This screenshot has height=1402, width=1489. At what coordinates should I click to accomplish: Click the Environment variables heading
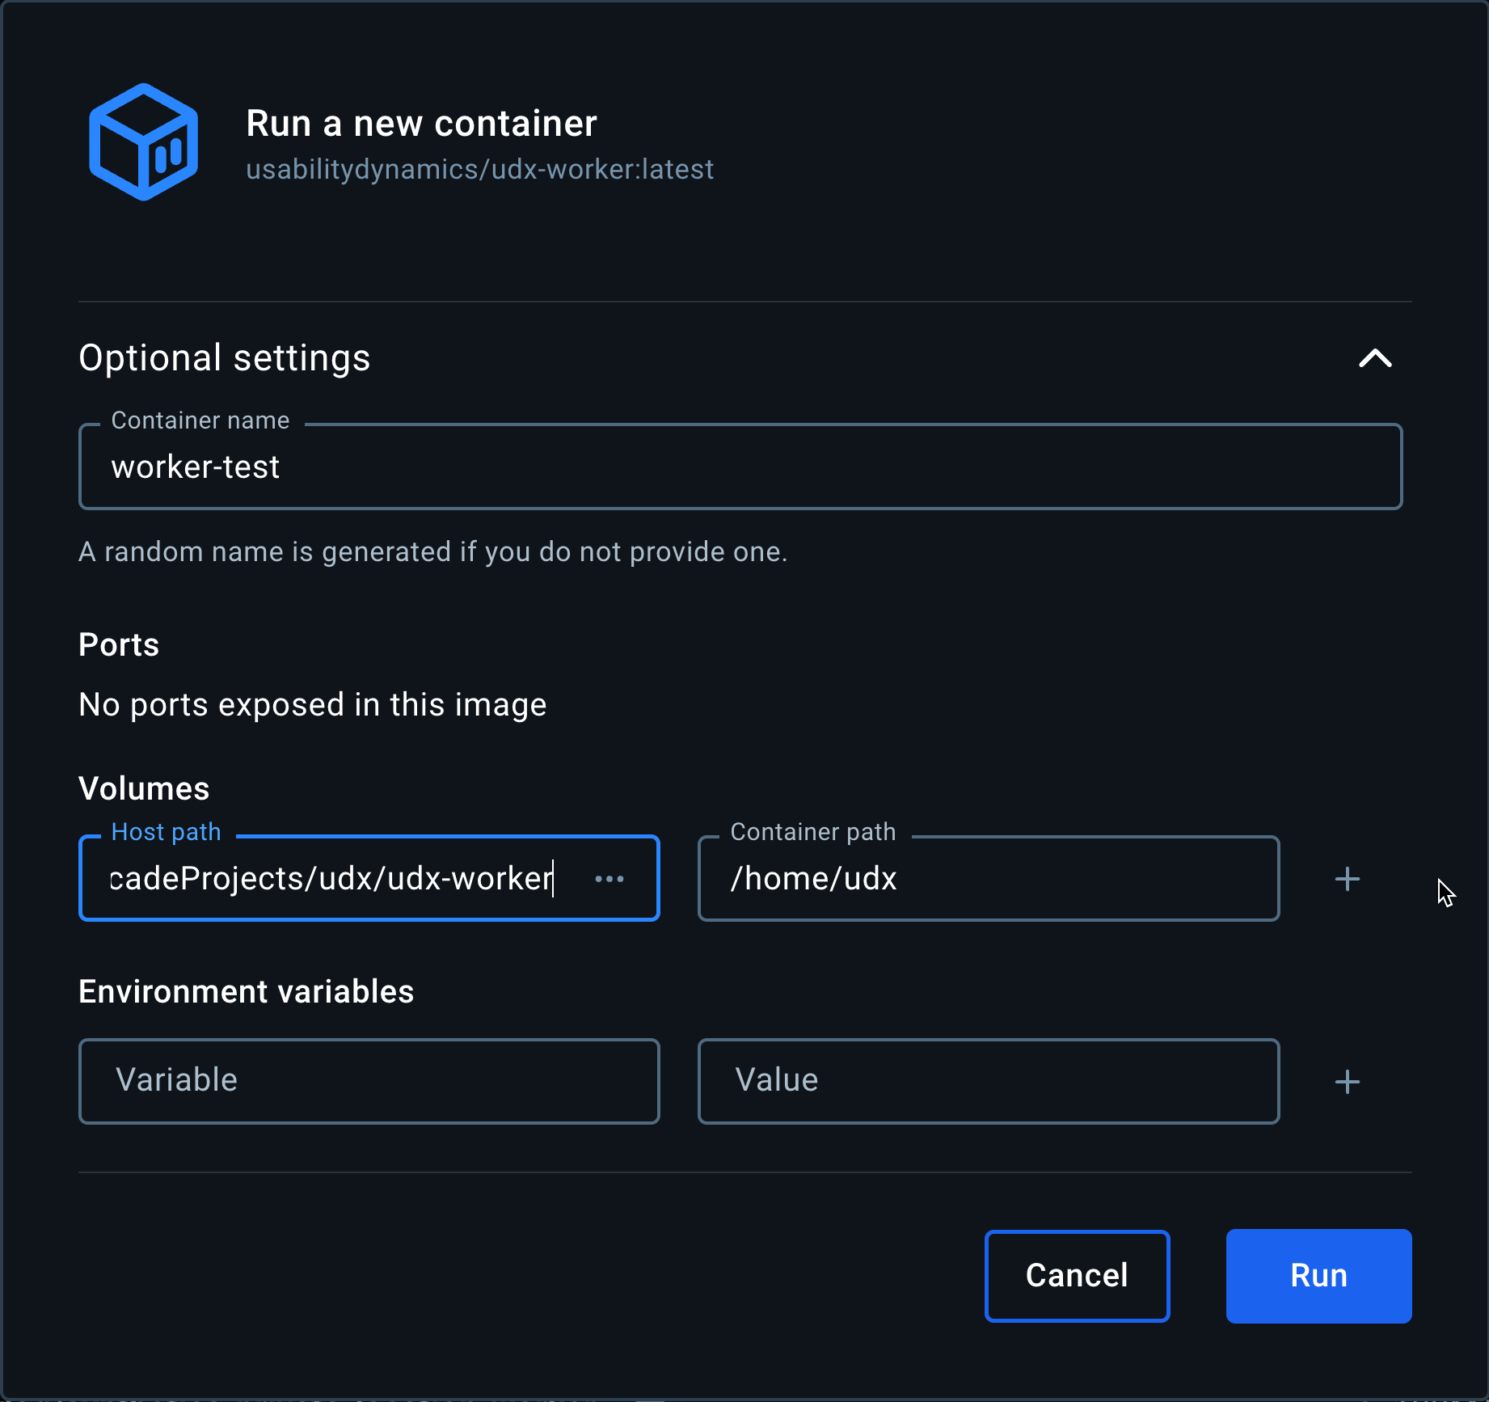coord(246,991)
